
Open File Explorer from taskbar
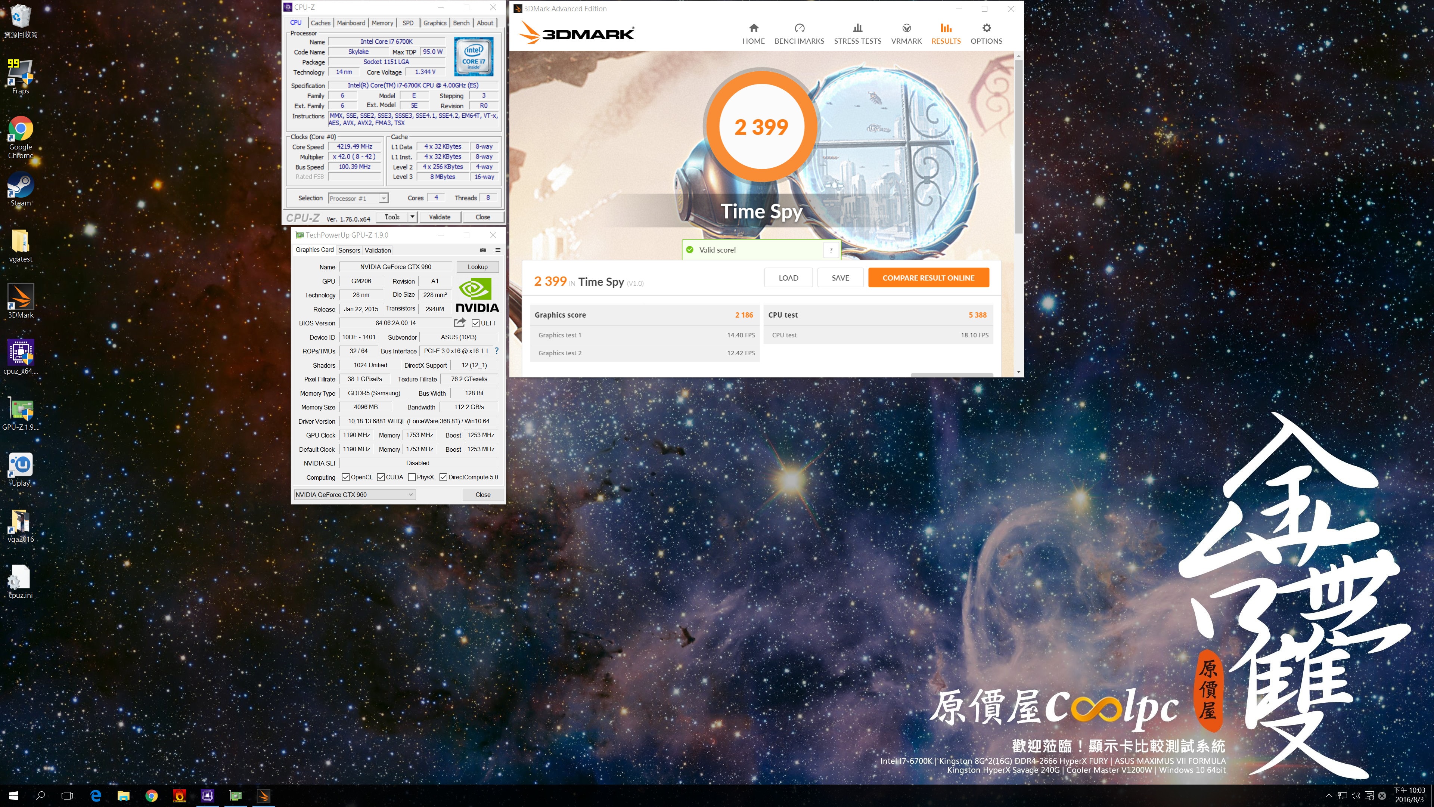pyautogui.click(x=124, y=796)
